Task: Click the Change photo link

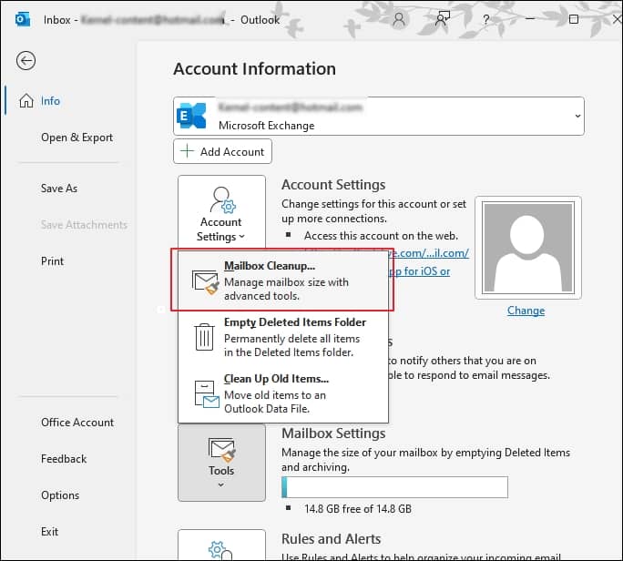Action: (526, 311)
